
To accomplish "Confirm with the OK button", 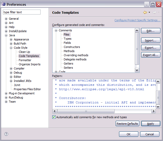I will tap(129, 134).
